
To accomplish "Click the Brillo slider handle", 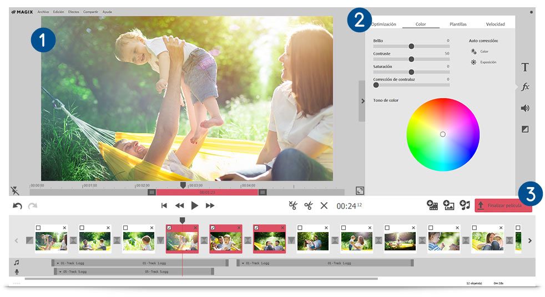I will coord(411,46).
